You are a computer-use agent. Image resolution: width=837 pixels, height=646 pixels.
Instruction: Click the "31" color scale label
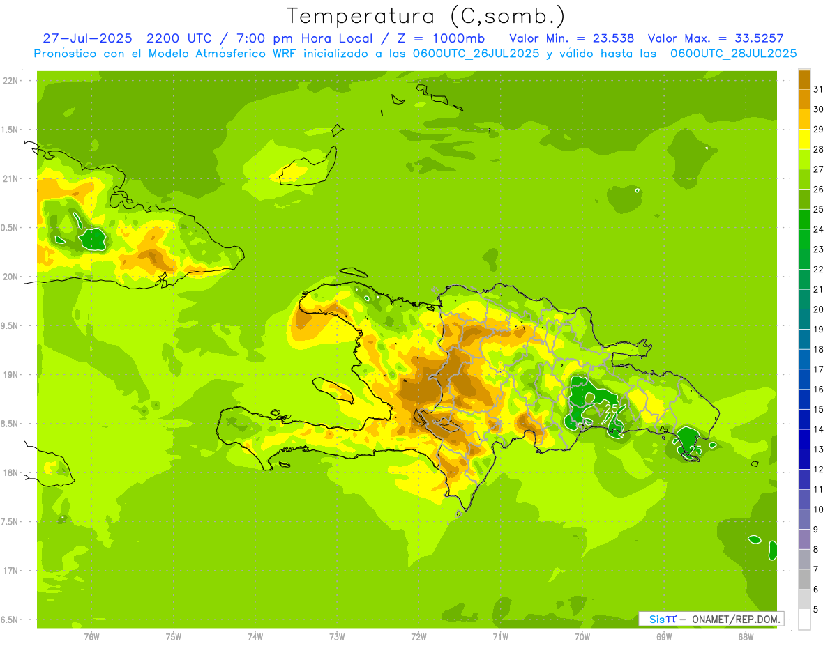point(818,89)
